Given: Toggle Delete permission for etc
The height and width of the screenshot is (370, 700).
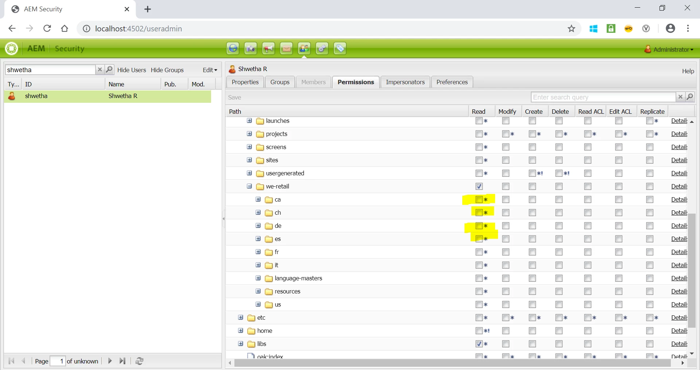Looking at the screenshot, I should click(559, 318).
